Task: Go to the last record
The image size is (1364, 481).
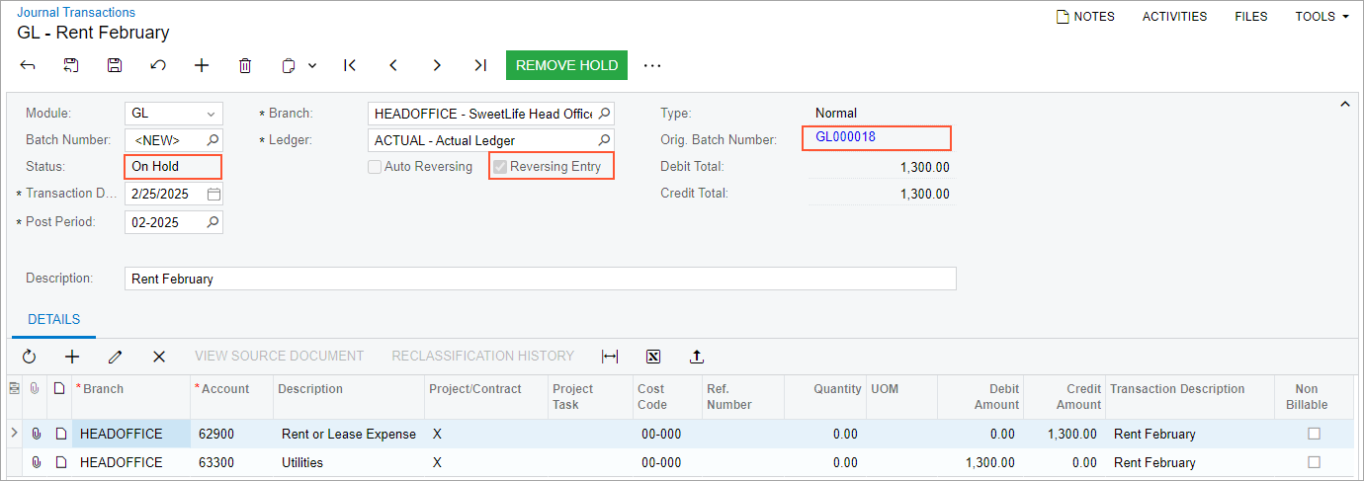Action: (x=480, y=65)
